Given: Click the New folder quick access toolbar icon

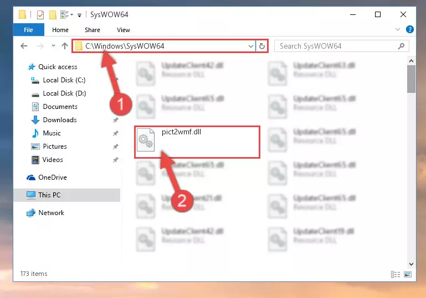Looking at the screenshot, I should click(x=53, y=14).
